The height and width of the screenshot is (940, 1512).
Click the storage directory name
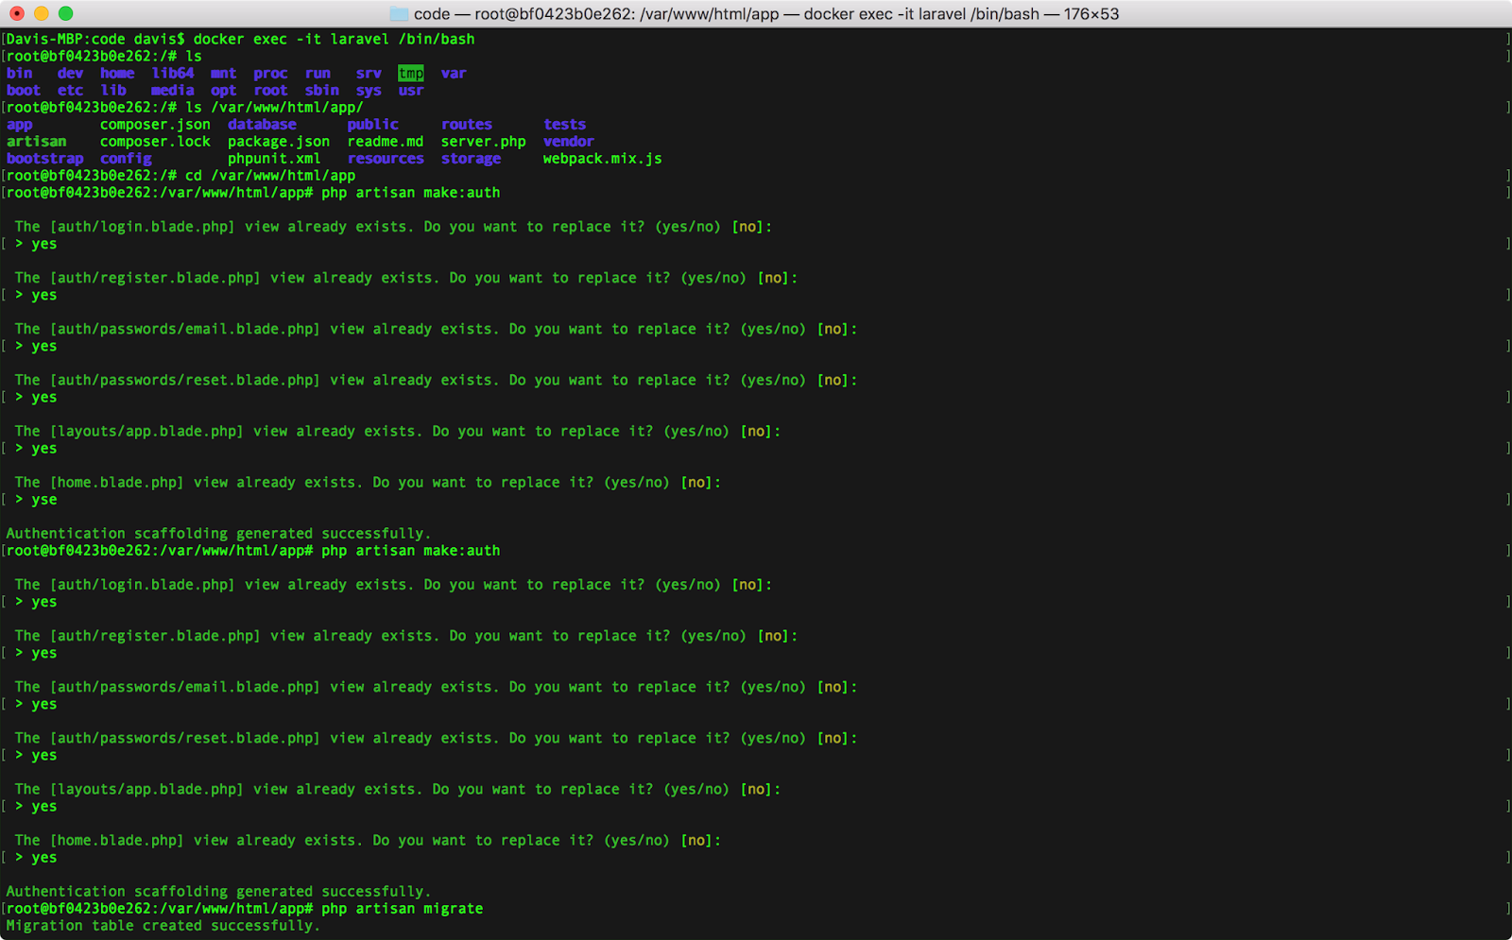(x=471, y=158)
